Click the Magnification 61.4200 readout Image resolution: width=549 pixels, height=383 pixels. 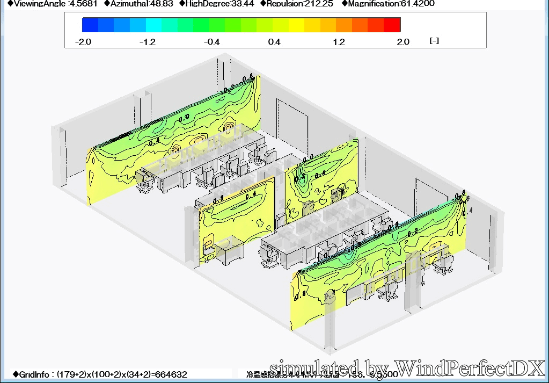point(389,4)
